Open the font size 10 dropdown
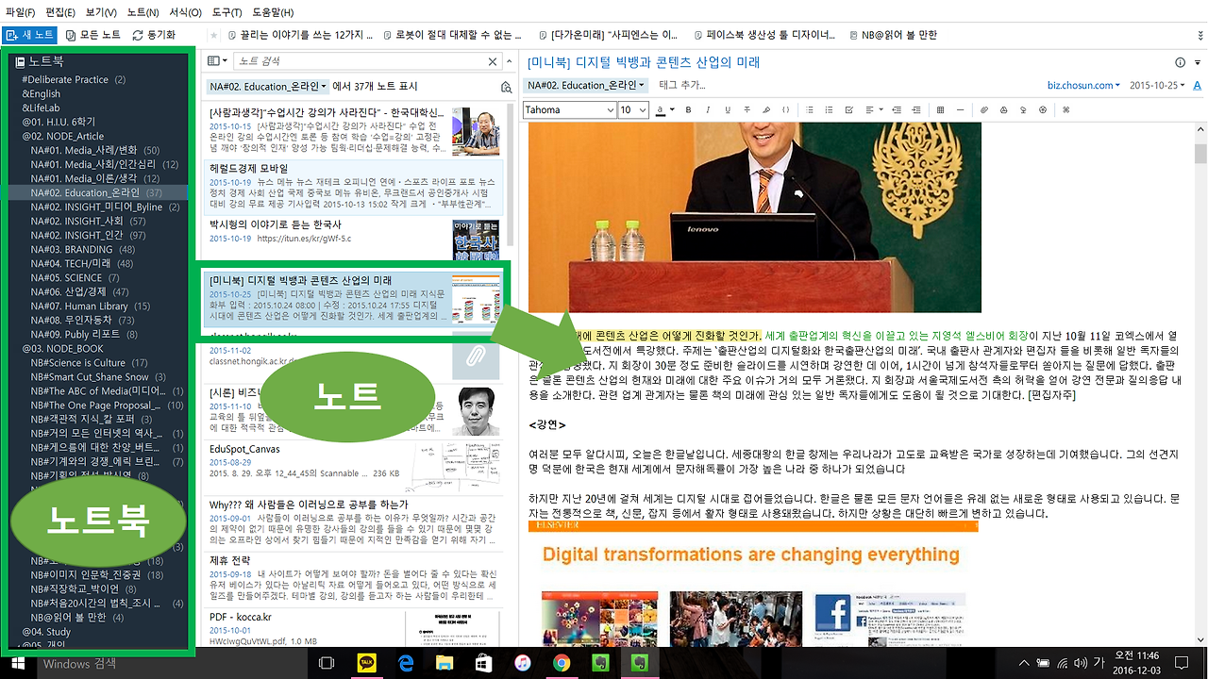 tap(633, 109)
